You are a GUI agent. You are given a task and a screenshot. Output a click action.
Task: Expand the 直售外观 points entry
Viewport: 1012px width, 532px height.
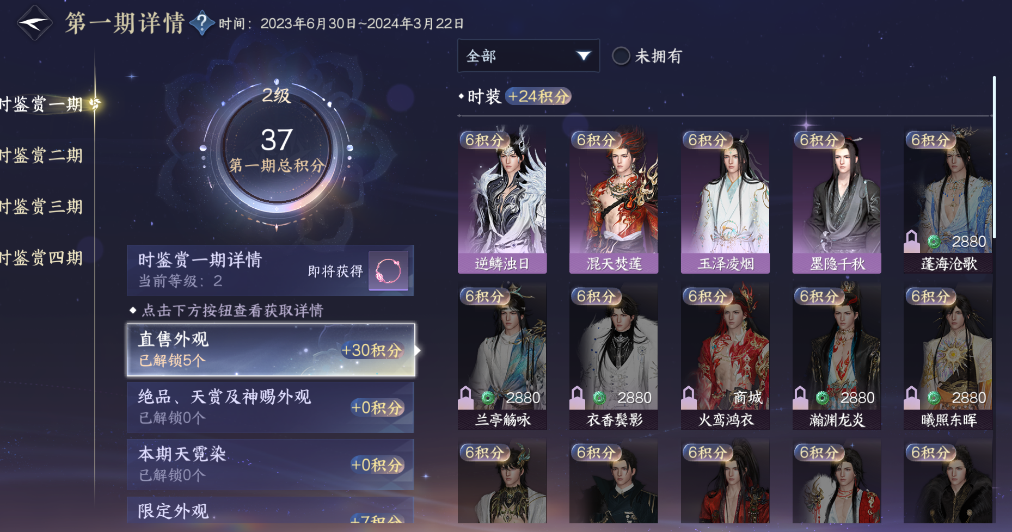click(x=271, y=350)
